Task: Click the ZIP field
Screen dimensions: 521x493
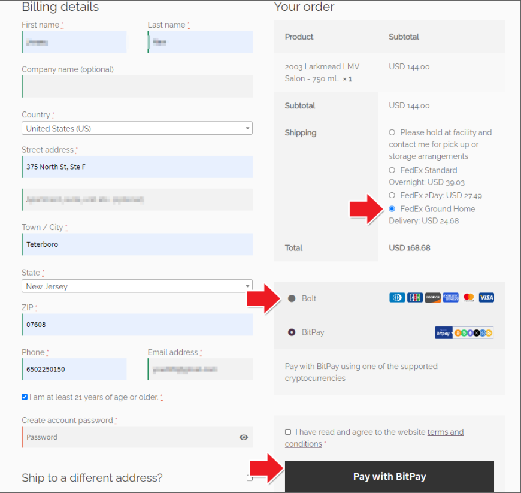Action: [x=137, y=325]
